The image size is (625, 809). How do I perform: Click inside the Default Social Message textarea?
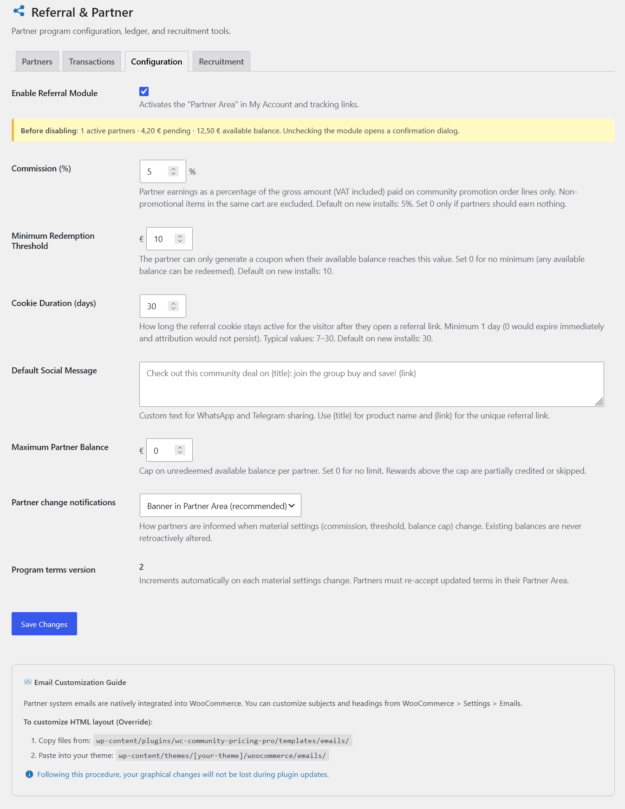(371, 384)
